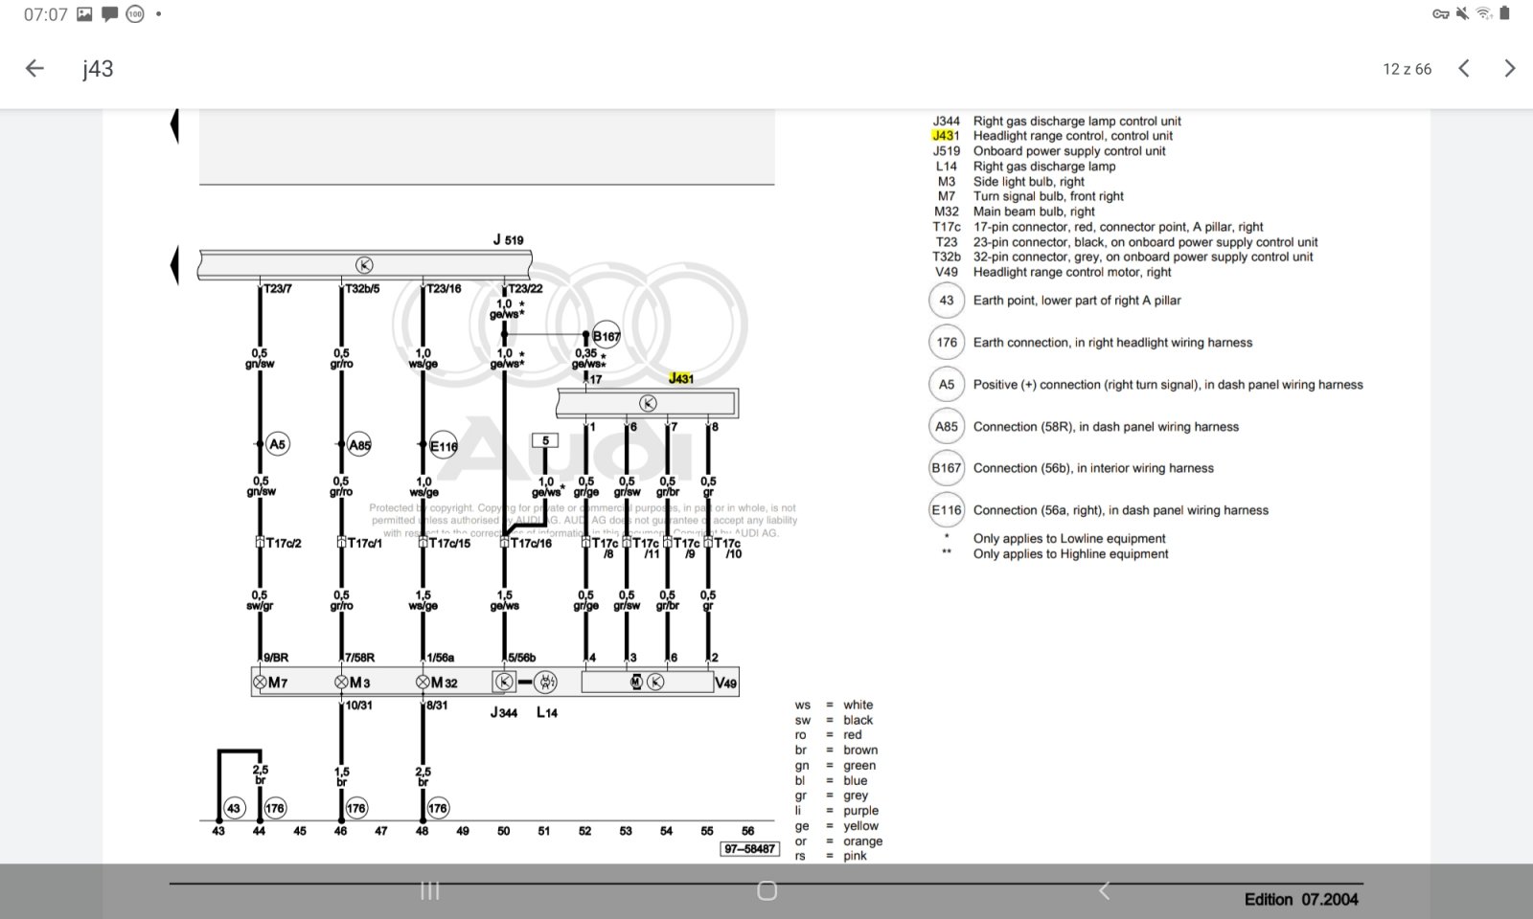Tap the T23/7 pin label
This screenshot has height=919, width=1533.
[278, 288]
